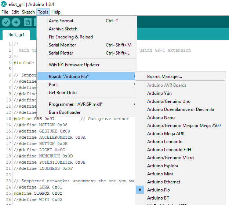Close the Tools menu via its header
Image resolution: width=229 pixels, height=205 pixels.
click(43, 12)
